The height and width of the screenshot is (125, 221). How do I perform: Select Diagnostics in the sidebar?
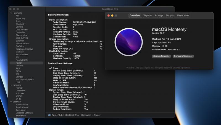pos(21,35)
